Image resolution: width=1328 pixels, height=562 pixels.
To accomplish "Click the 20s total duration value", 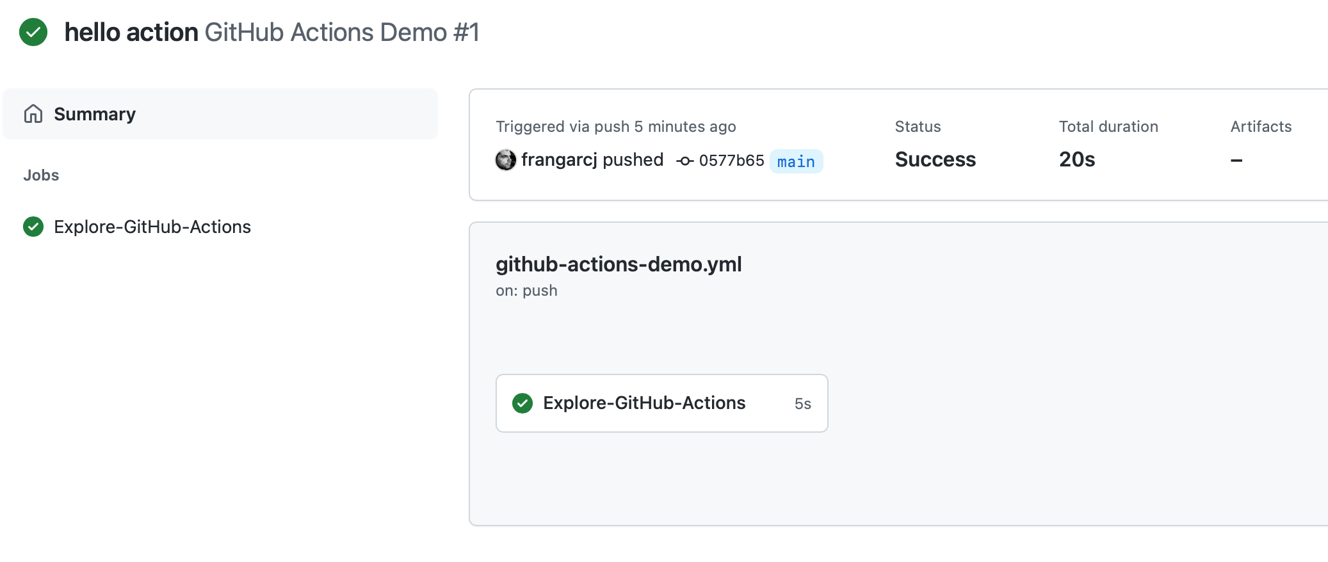I will (1077, 159).
